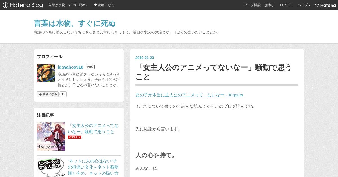The image size is (338, 177).
Task: Click the heading 人の心を持て。
Action: point(156,155)
